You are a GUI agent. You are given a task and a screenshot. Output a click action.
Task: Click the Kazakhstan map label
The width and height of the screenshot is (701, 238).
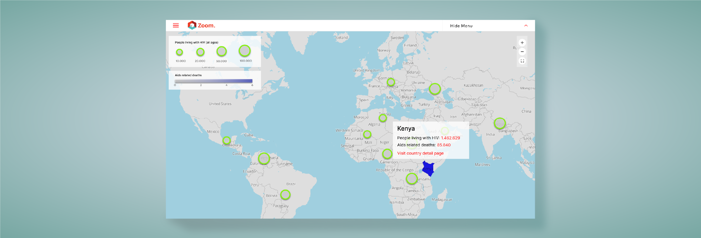[473, 85]
